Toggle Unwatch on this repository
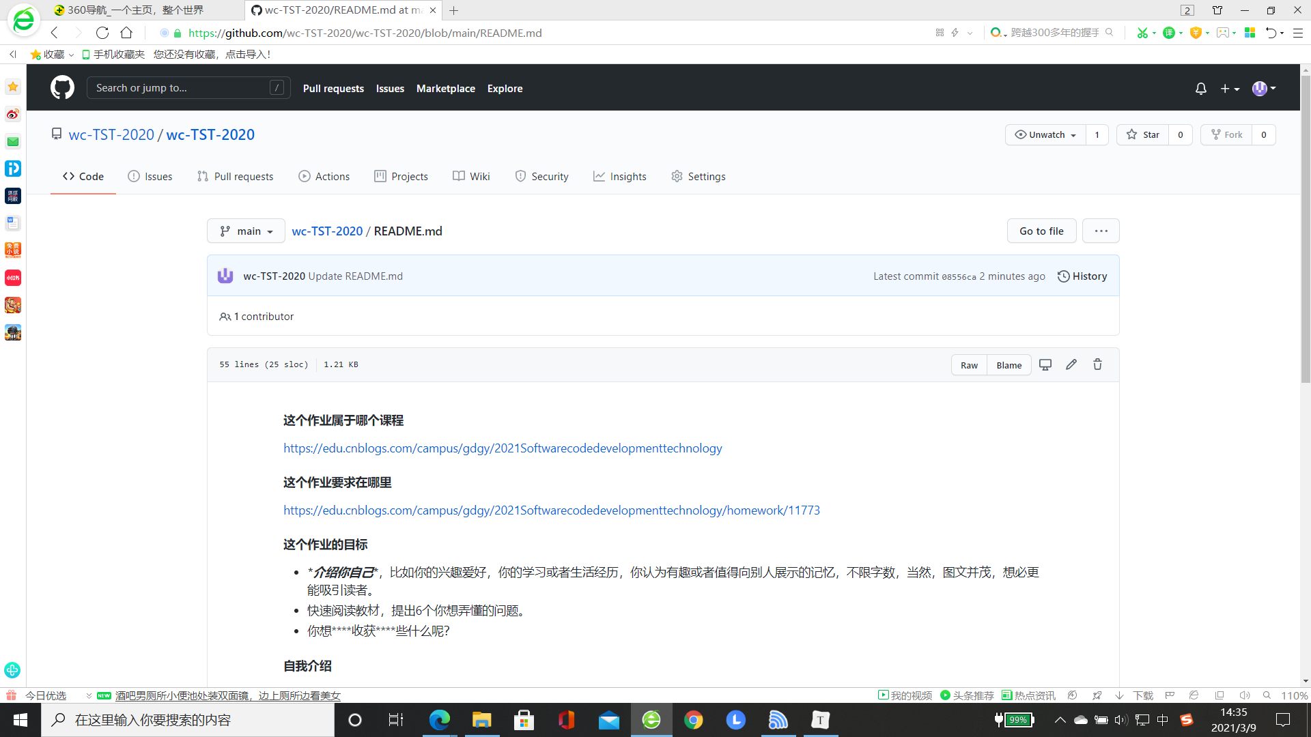Image resolution: width=1311 pixels, height=737 pixels. point(1045,135)
